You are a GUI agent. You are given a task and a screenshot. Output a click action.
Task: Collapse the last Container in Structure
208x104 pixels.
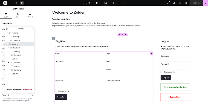[x=8, y=63]
